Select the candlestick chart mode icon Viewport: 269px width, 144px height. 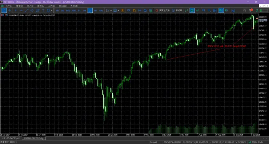192,11
